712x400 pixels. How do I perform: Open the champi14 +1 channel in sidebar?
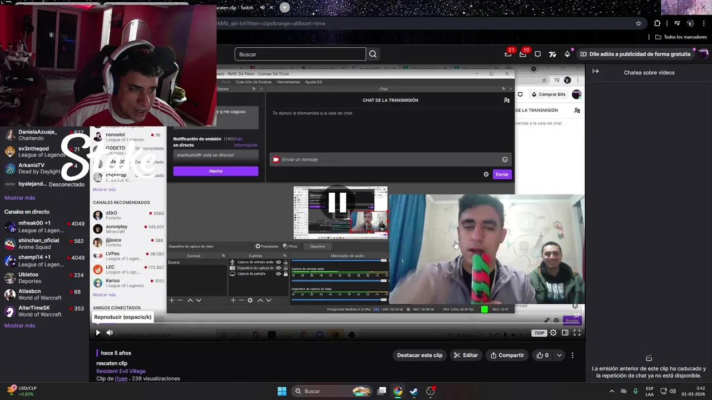coord(44,261)
